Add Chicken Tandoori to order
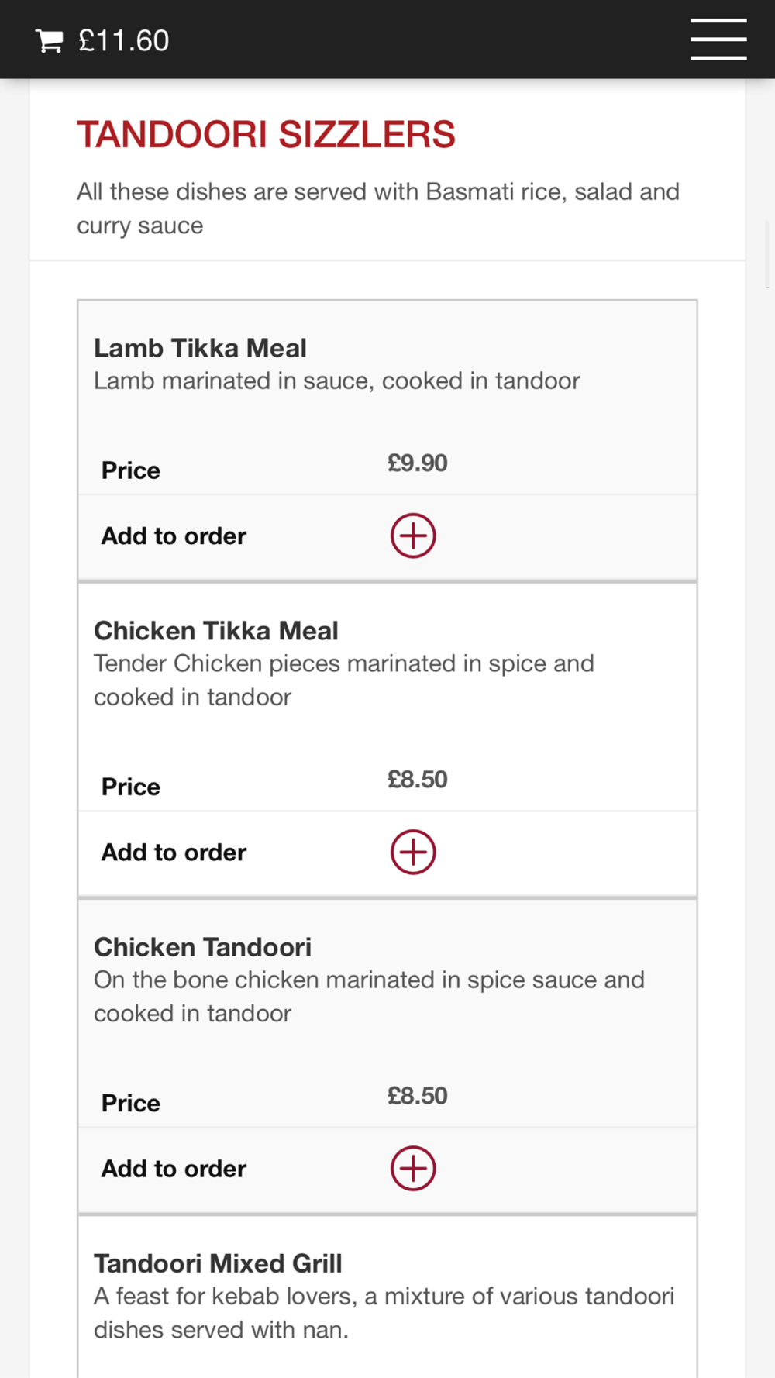This screenshot has width=775, height=1378. (413, 1168)
